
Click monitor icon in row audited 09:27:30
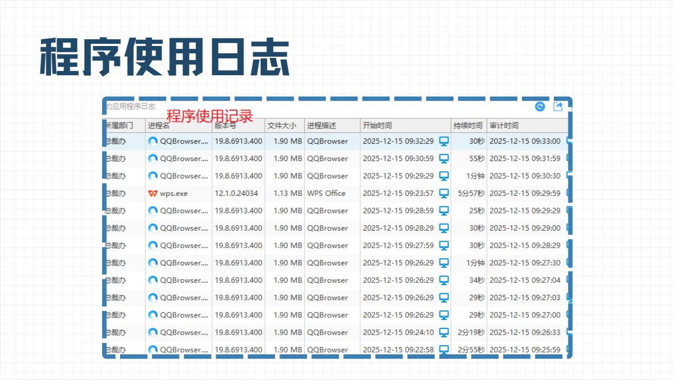tap(444, 263)
